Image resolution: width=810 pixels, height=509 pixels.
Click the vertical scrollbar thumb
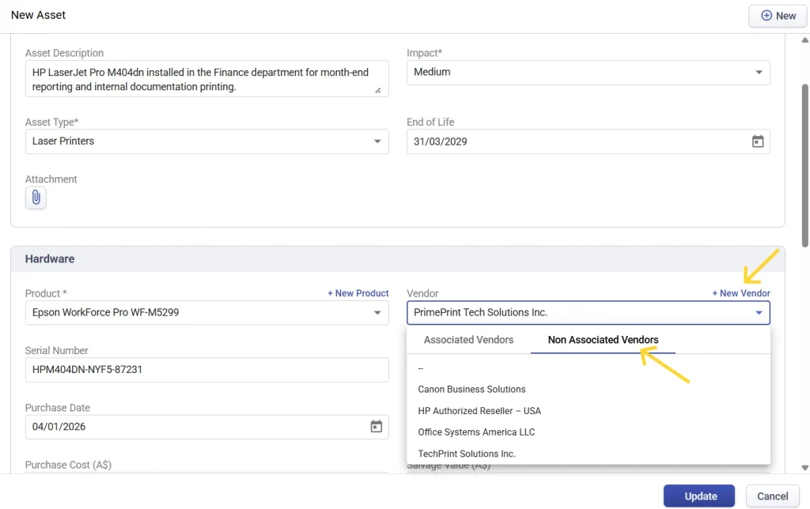(805, 165)
